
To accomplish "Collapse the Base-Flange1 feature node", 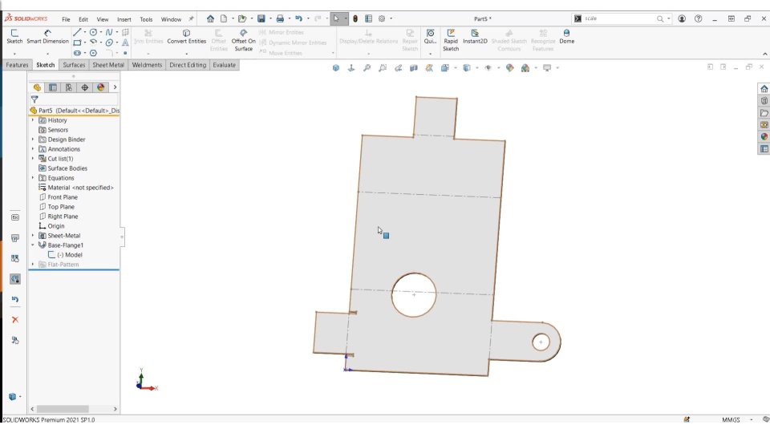I will tap(33, 245).
